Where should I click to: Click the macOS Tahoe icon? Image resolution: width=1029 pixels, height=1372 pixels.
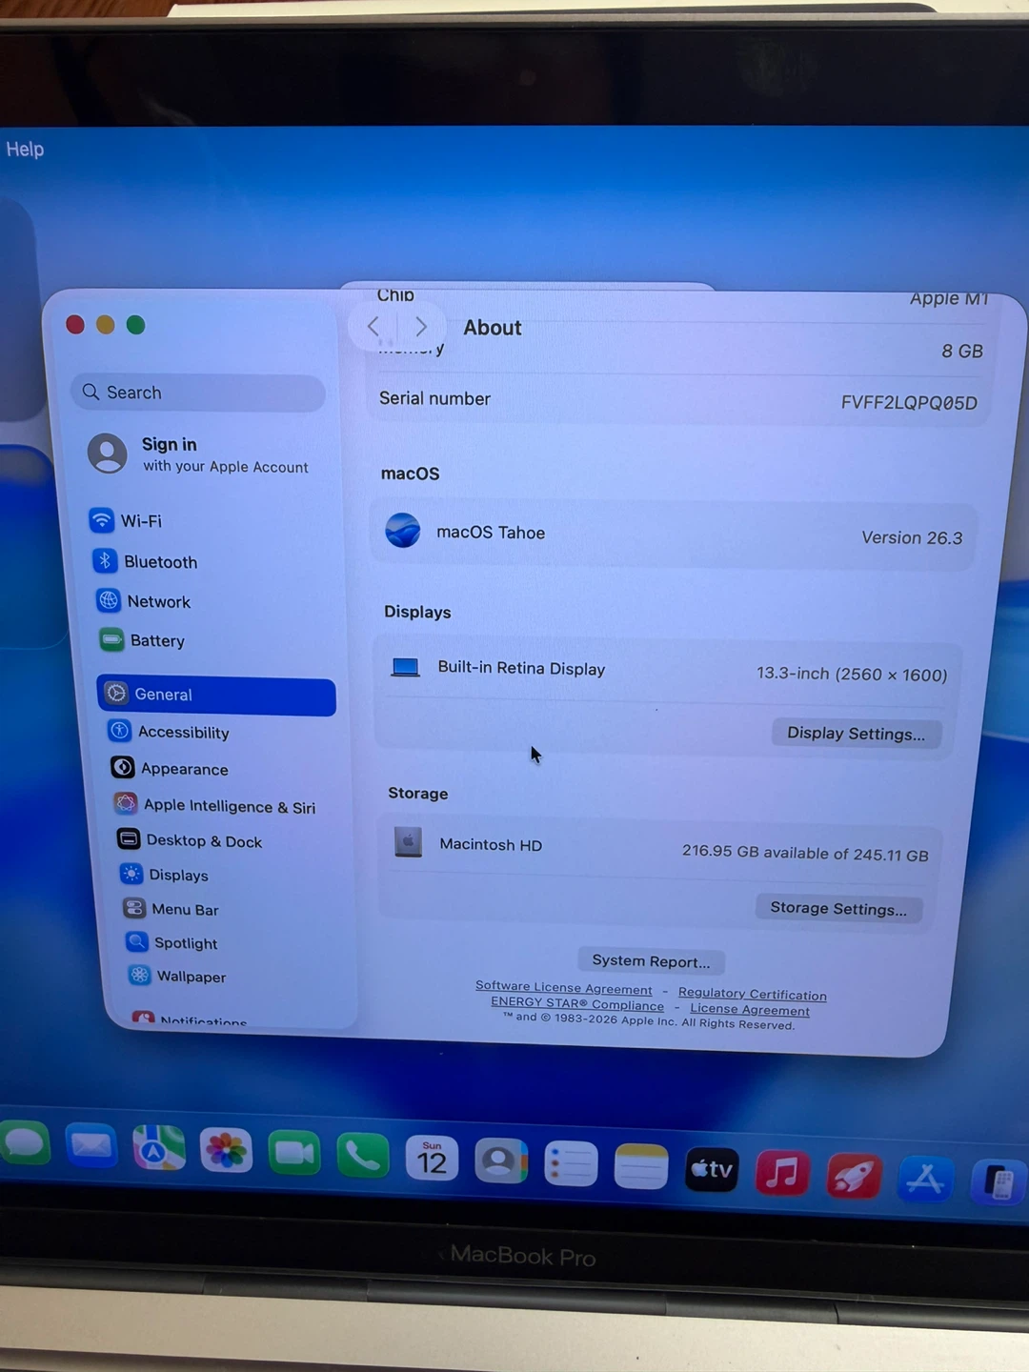click(403, 530)
